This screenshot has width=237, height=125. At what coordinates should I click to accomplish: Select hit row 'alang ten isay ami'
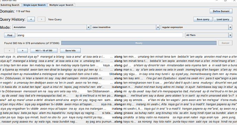118,78
